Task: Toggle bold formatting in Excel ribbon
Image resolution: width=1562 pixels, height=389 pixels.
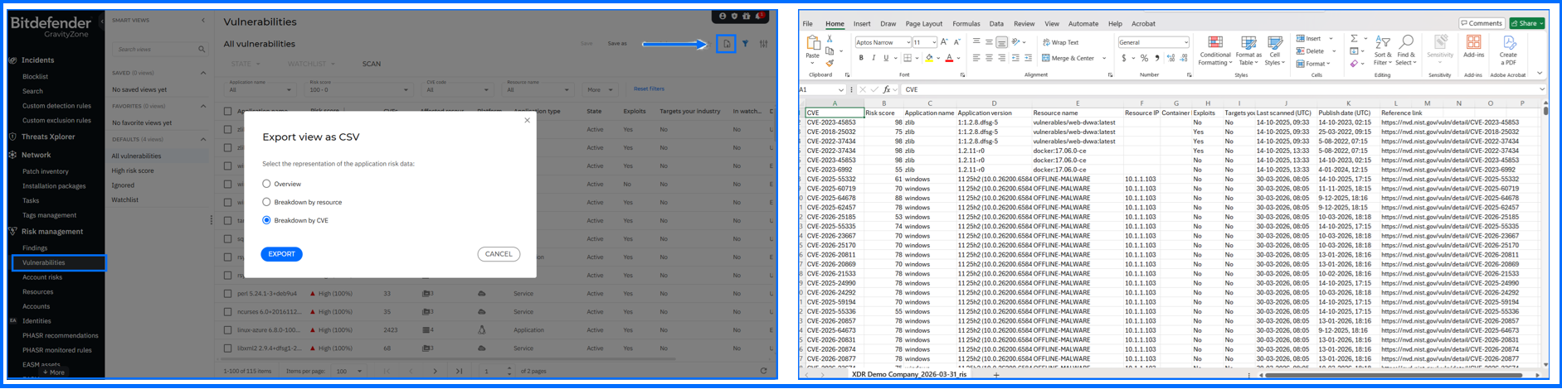Action: tap(861, 58)
